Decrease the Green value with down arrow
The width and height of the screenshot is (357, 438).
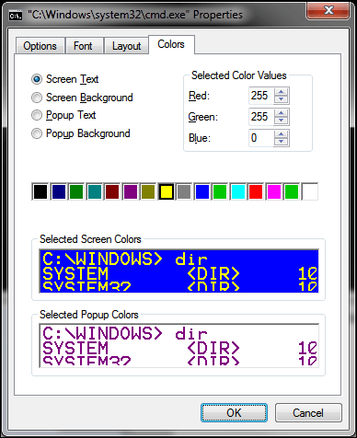281,121
